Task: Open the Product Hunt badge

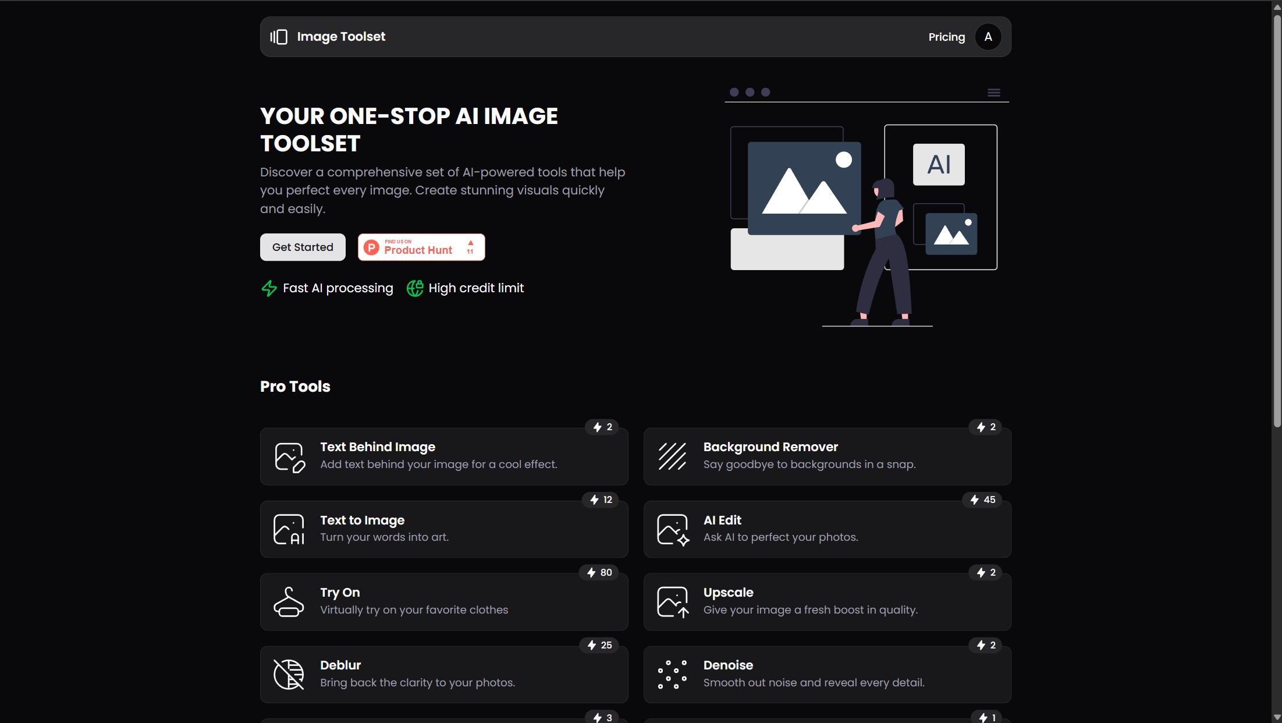Action: click(421, 247)
